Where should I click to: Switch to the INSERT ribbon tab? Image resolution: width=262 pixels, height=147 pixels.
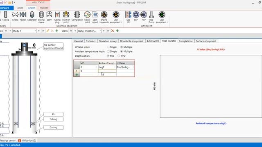coord(32,8)
